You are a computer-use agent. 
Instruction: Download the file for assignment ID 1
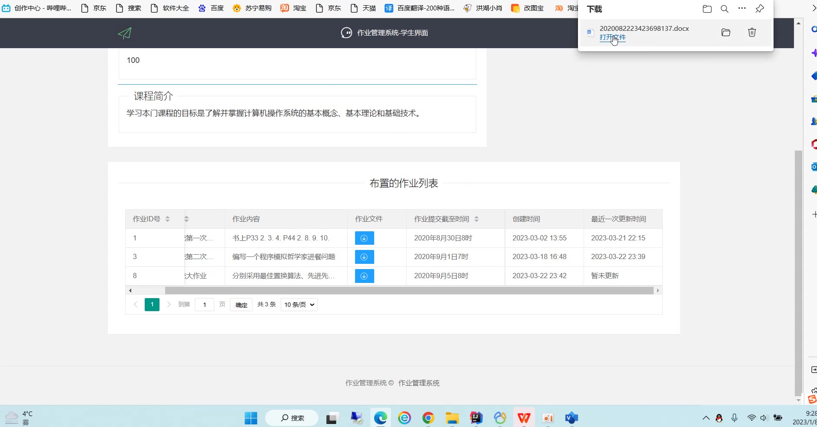364,238
